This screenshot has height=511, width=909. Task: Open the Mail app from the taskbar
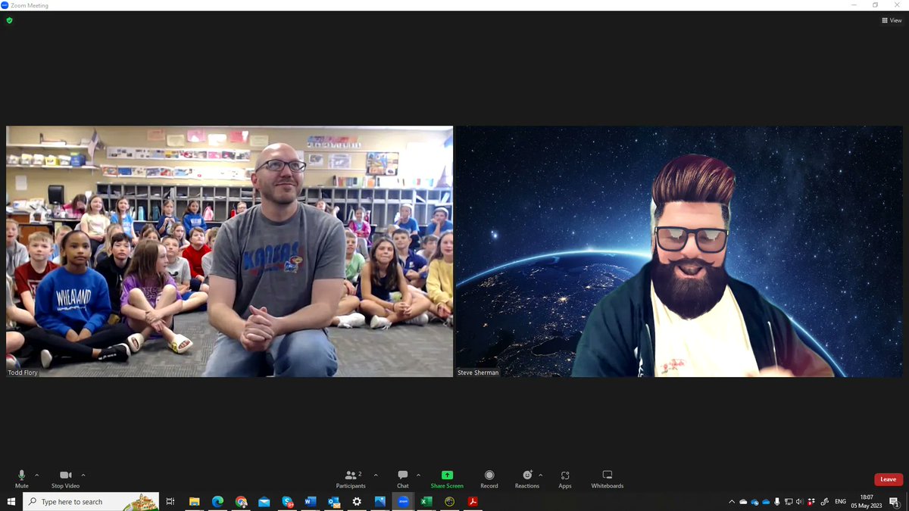264,501
